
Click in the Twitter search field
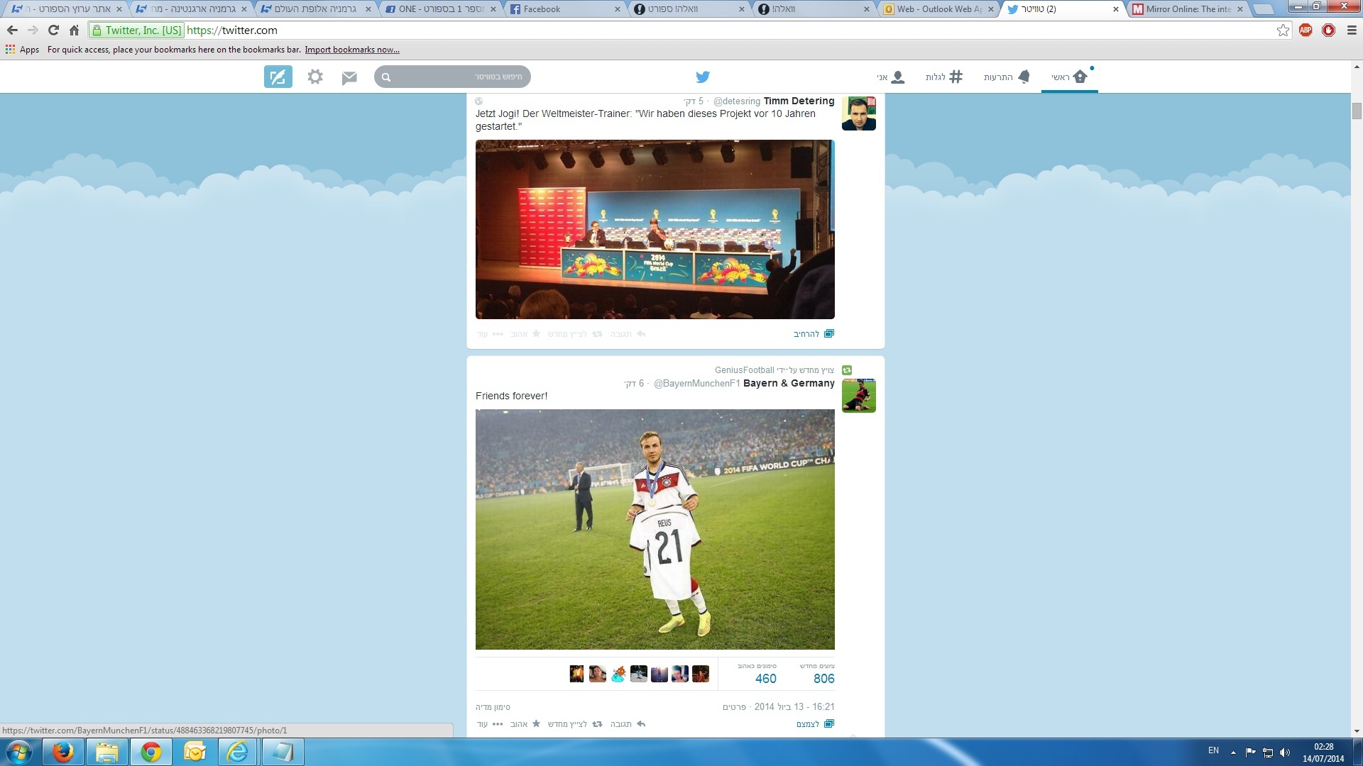coord(454,77)
